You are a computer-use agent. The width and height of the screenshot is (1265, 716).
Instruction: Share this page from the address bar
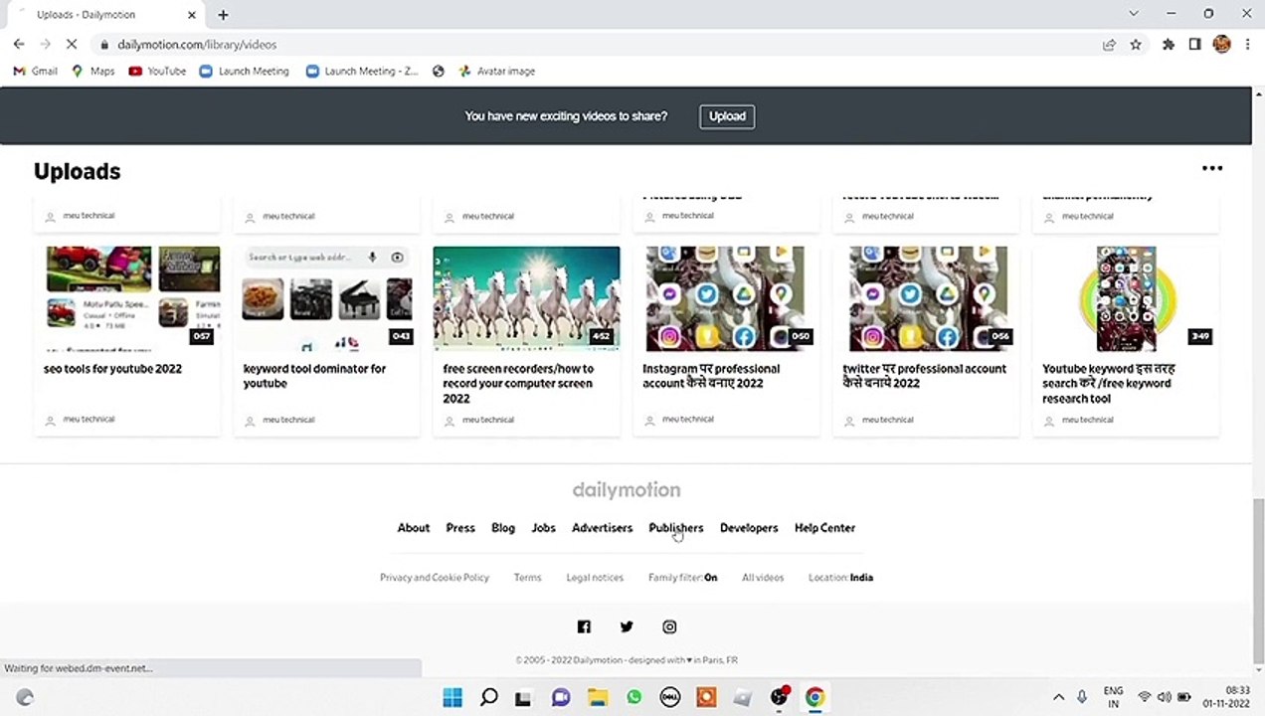[1109, 45]
